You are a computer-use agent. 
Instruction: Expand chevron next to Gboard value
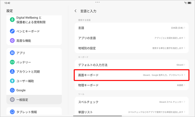click(185, 65)
